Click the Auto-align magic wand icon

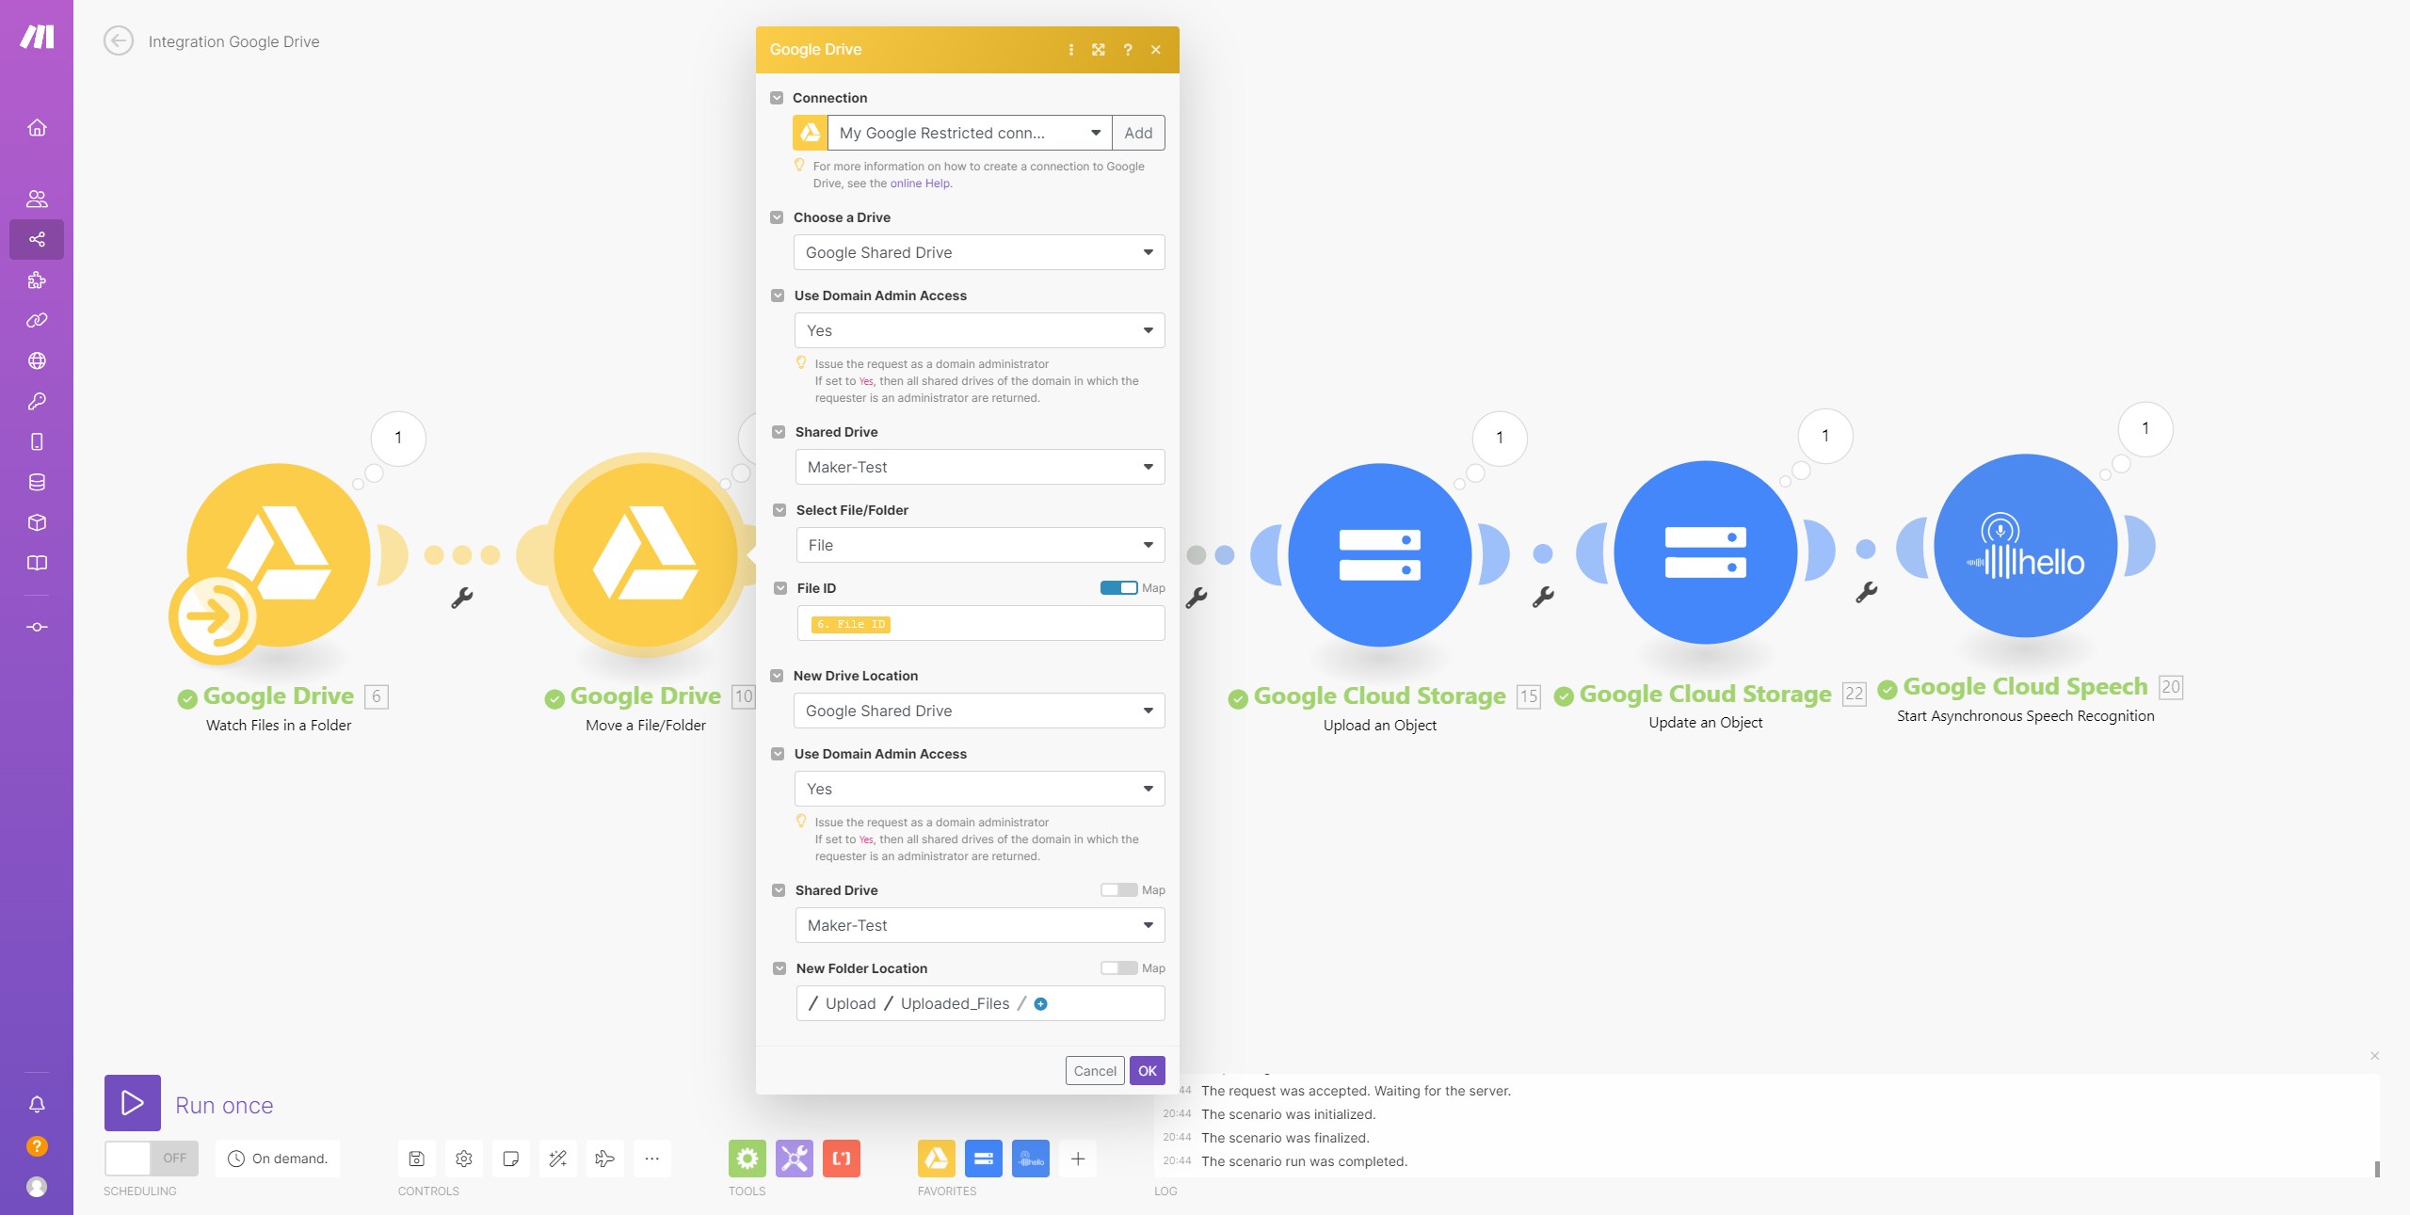coord(558,1159)
